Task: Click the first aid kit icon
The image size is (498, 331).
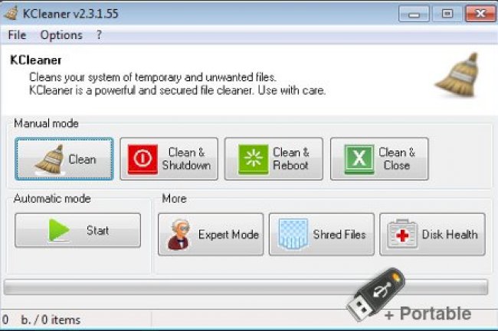Action: pos(402,234)
